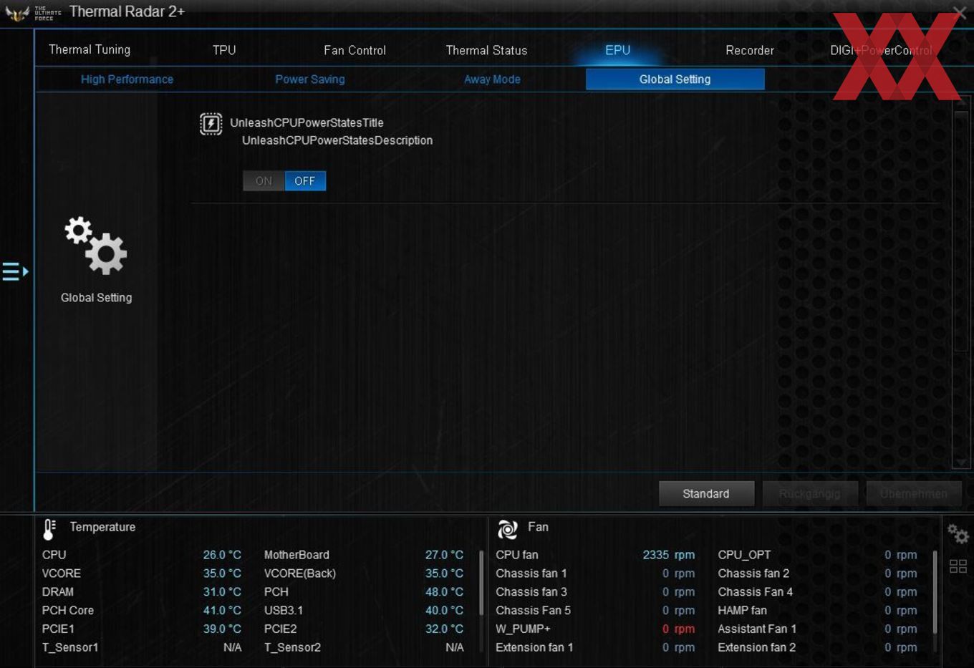Select Power Saving mode tab
The height and width of the screenshot is (668, 974).
[310, 79]
